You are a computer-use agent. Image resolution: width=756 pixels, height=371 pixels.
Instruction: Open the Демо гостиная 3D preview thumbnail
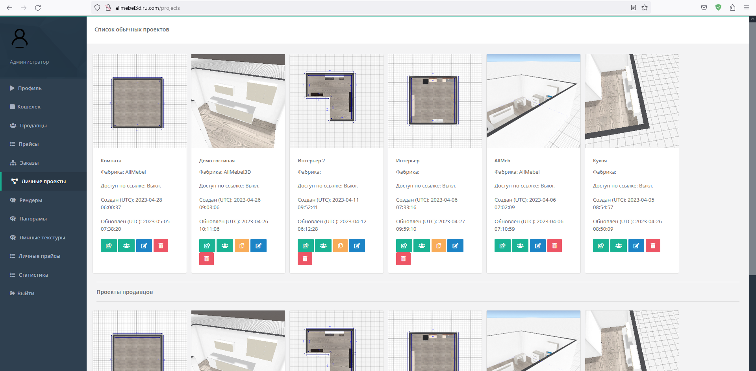point(238,101)
